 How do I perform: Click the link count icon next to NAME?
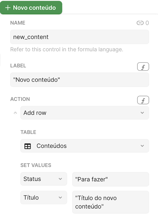[x=140, y=23]
